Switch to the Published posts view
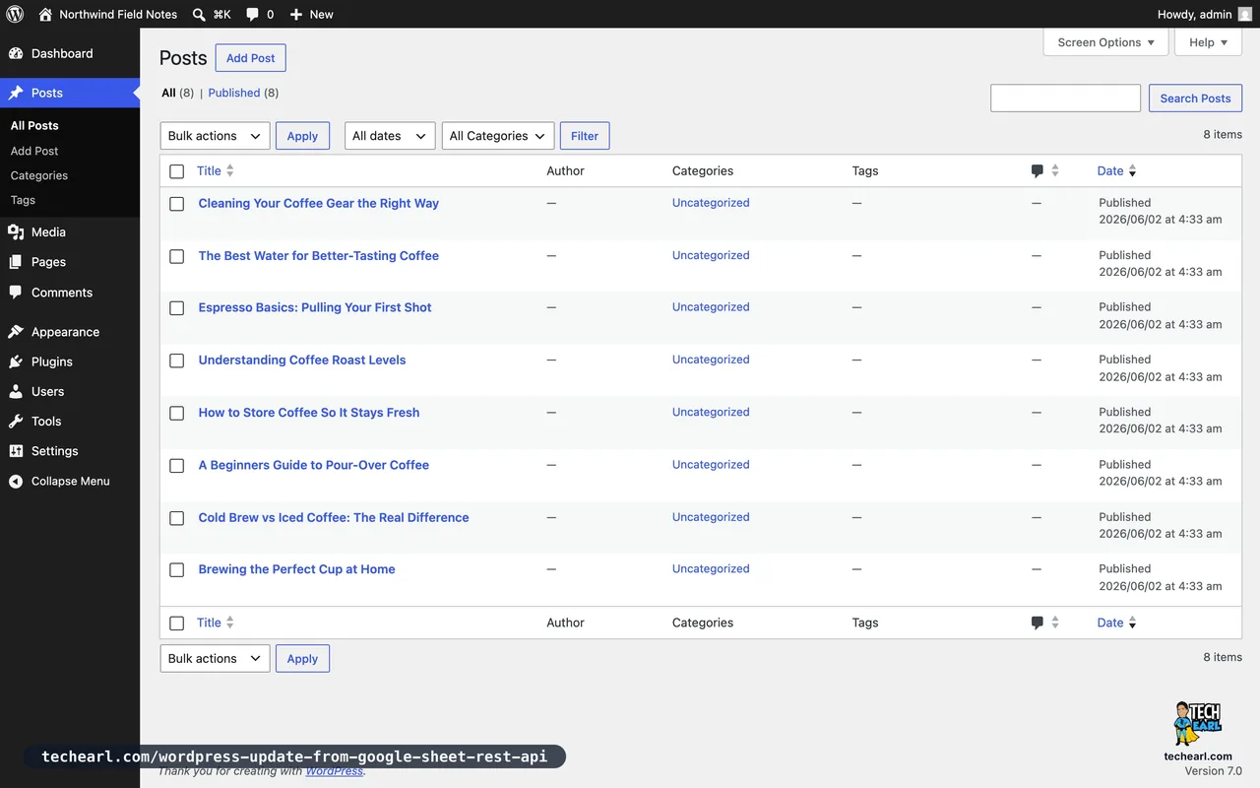 234,93
